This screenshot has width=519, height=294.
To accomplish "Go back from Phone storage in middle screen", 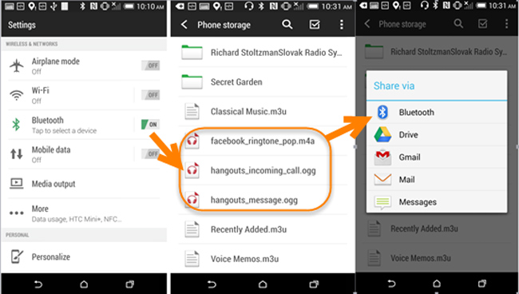I will 184,25.
